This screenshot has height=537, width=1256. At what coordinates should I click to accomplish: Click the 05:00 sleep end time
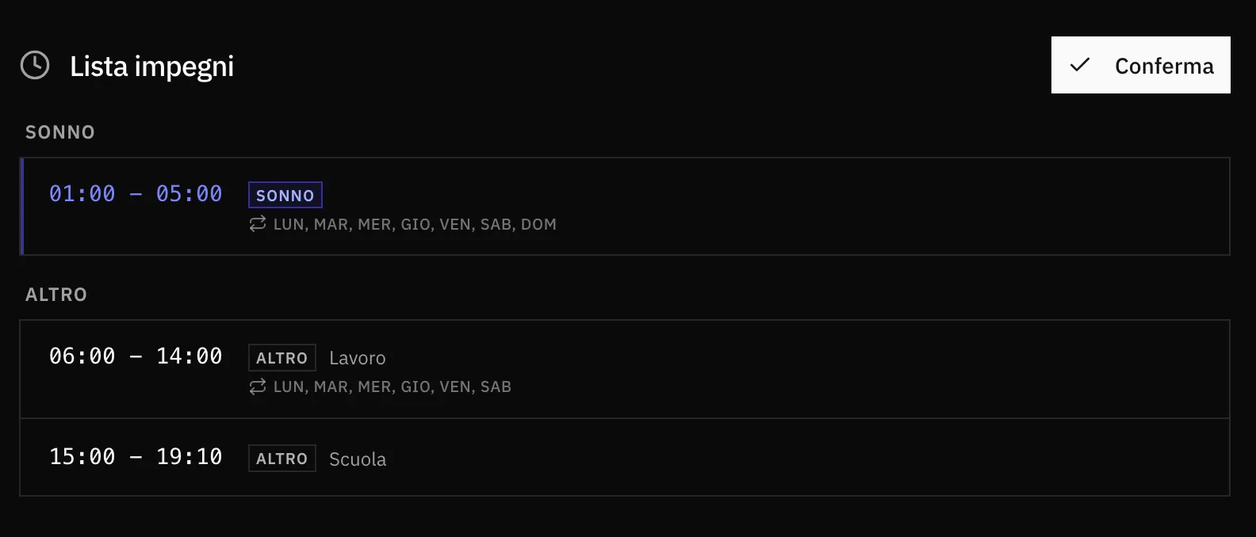click(x=189, y=194)
